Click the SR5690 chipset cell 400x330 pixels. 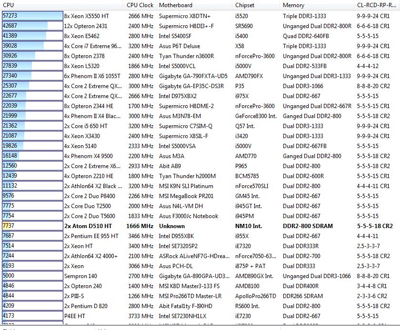coord(244,26)
